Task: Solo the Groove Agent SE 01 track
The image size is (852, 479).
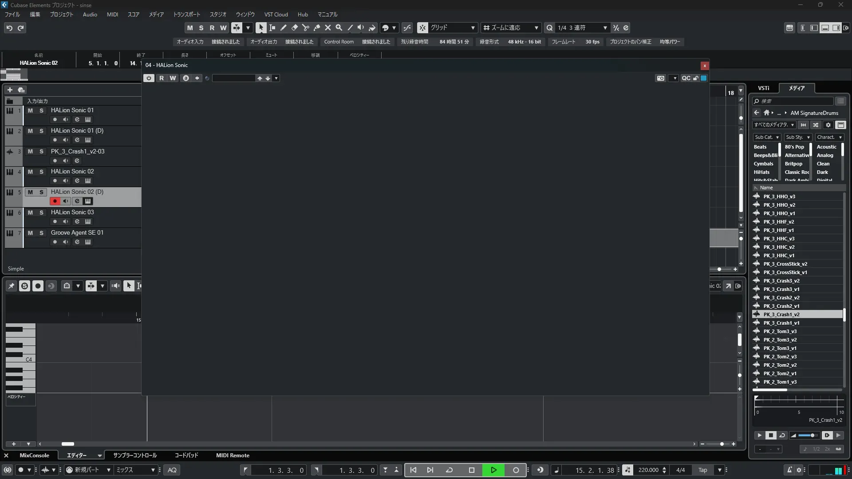Action: pos(41,233)
